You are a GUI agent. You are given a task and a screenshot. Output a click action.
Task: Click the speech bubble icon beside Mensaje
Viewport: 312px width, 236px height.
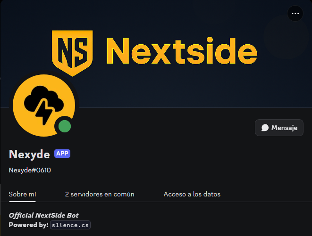point(265,128)
